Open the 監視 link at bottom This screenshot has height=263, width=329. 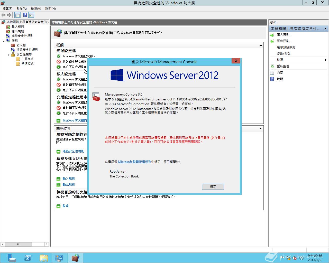(x=66, y=206)
